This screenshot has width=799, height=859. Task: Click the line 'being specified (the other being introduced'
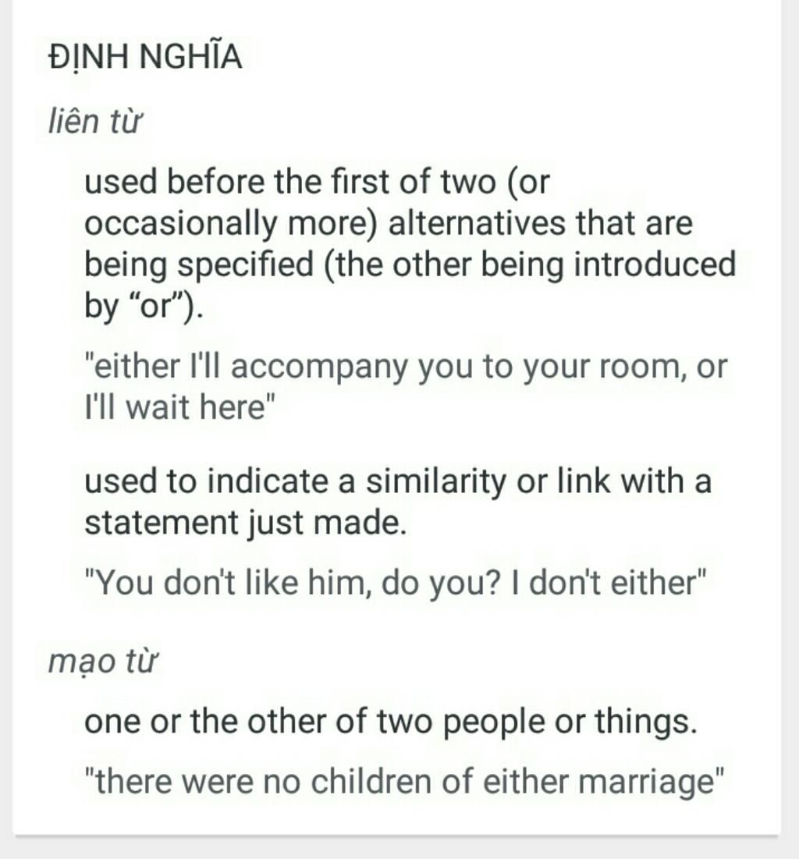[410, 264]
